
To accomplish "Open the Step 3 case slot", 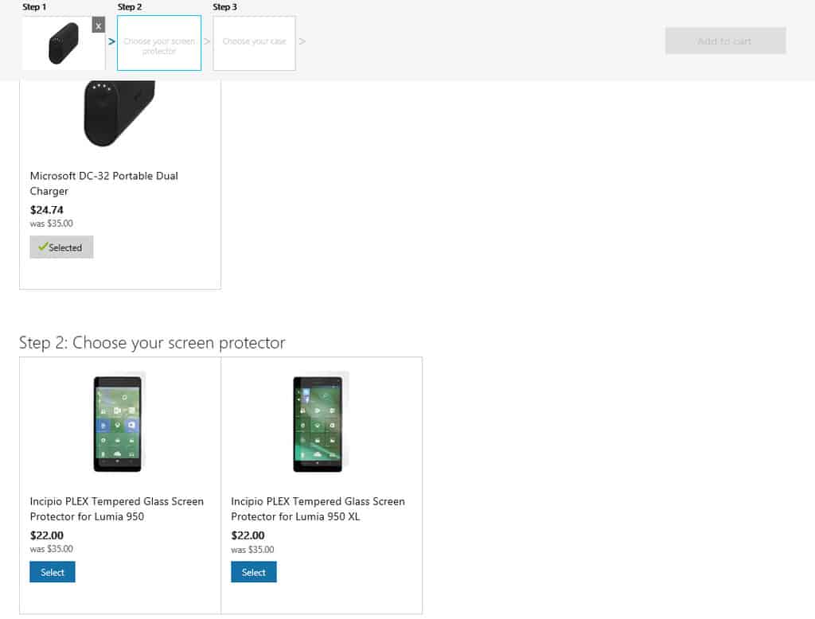I will click(x=254, y=43).
